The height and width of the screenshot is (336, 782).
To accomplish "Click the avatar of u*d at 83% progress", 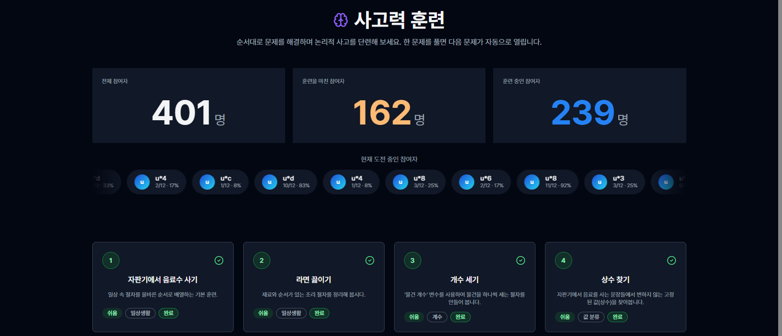I will (269, 182).
